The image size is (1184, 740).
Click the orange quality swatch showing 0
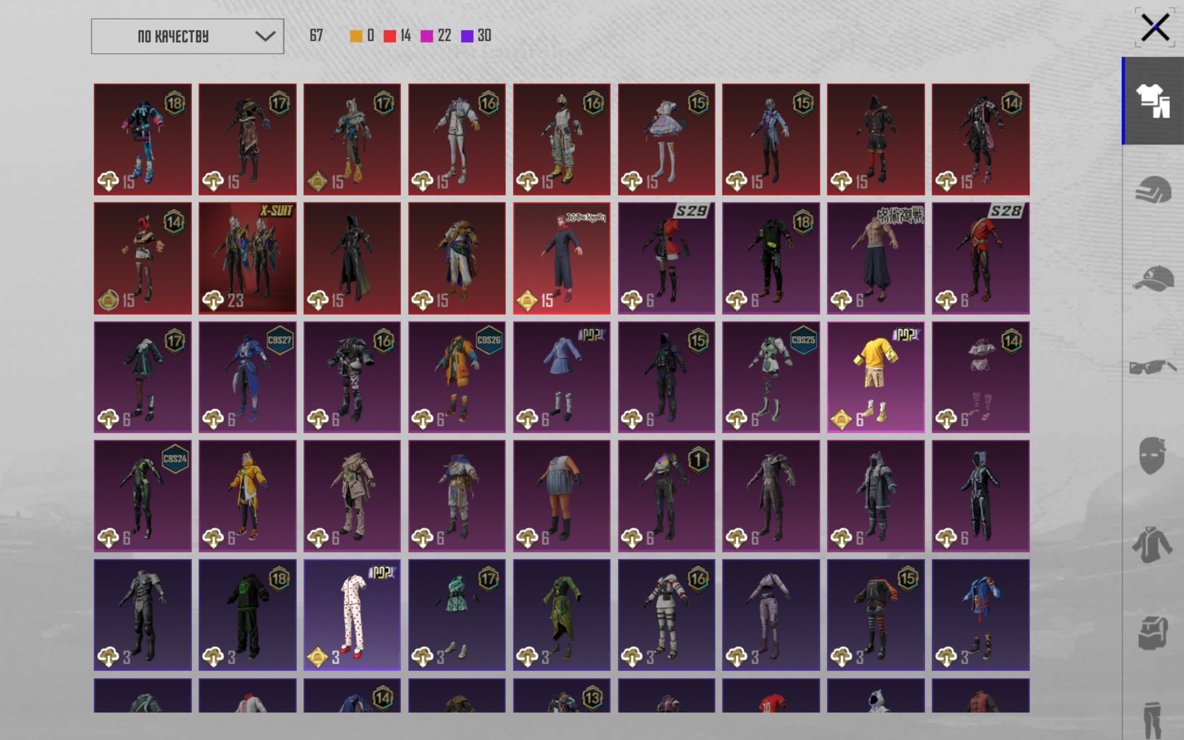pyautogui.click(x=356, y=36)
